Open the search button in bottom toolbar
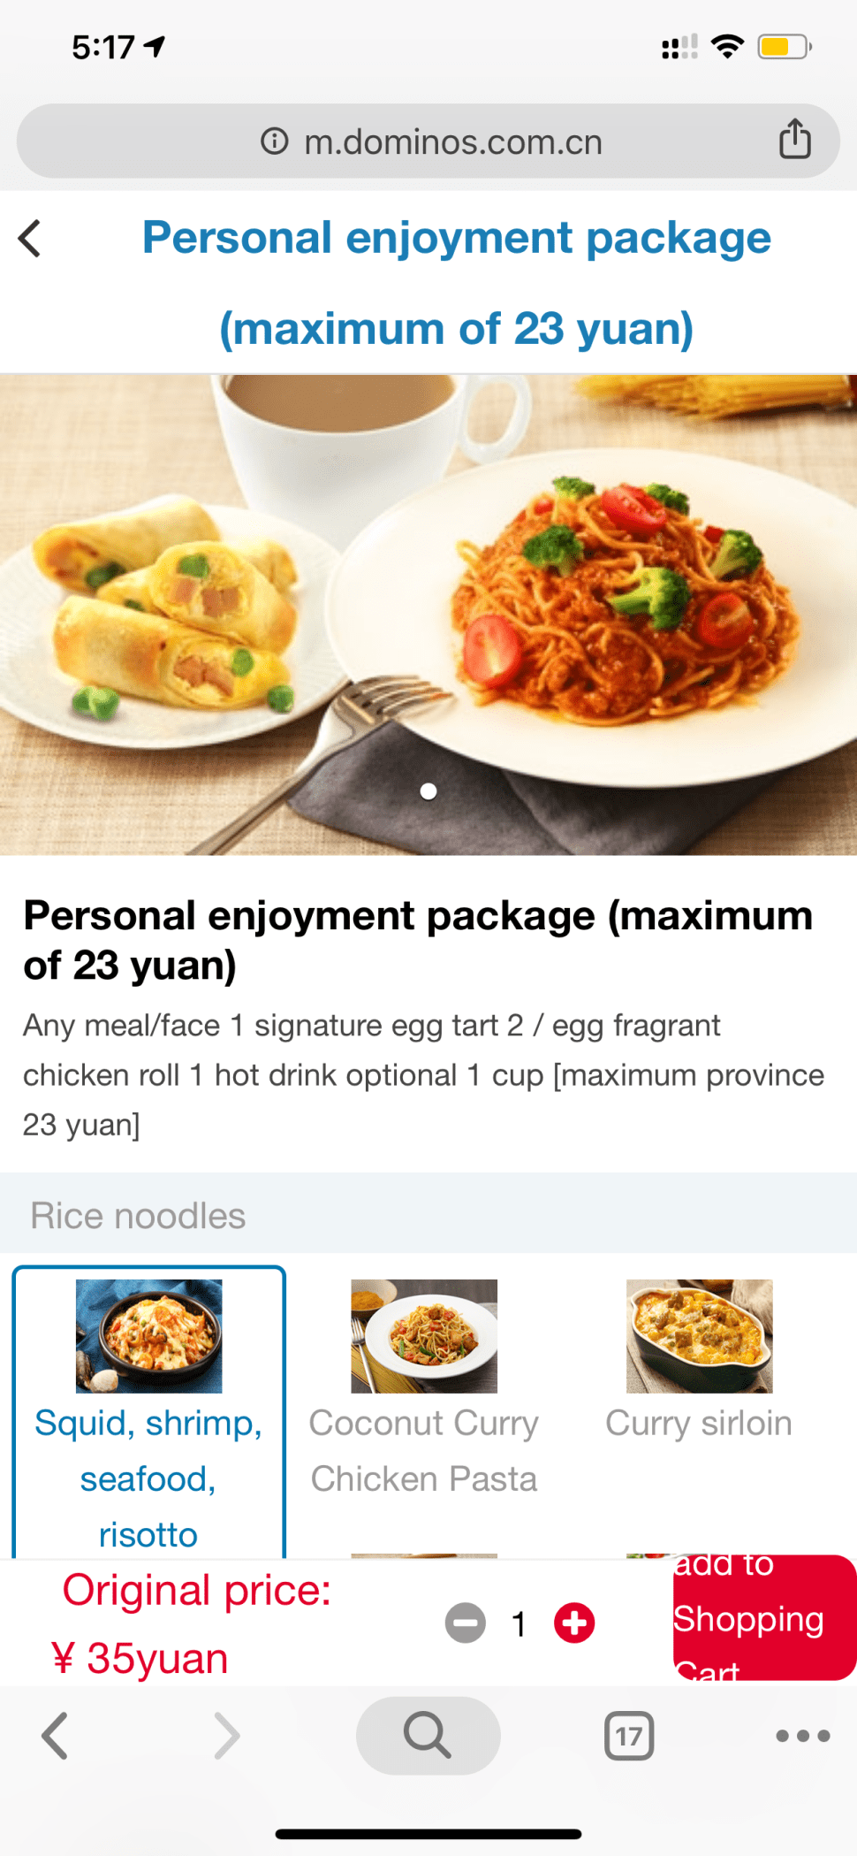 pyautogui.click(x=428, y=1735)
